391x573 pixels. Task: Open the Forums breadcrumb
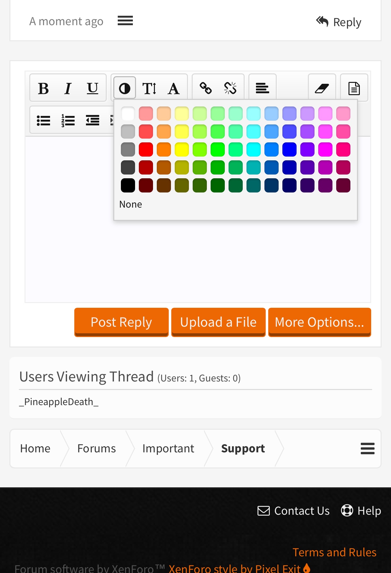click(97, 448)
